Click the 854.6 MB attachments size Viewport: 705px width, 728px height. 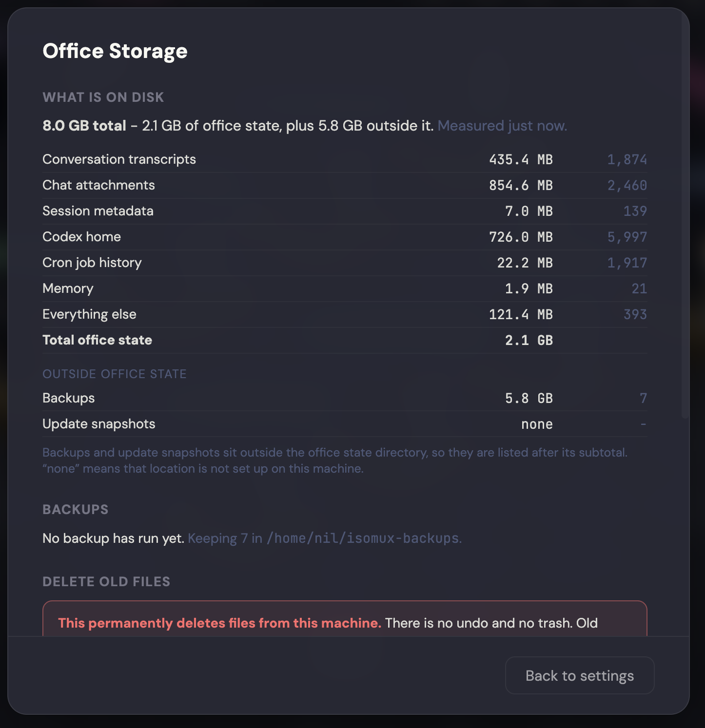(521, 185)
